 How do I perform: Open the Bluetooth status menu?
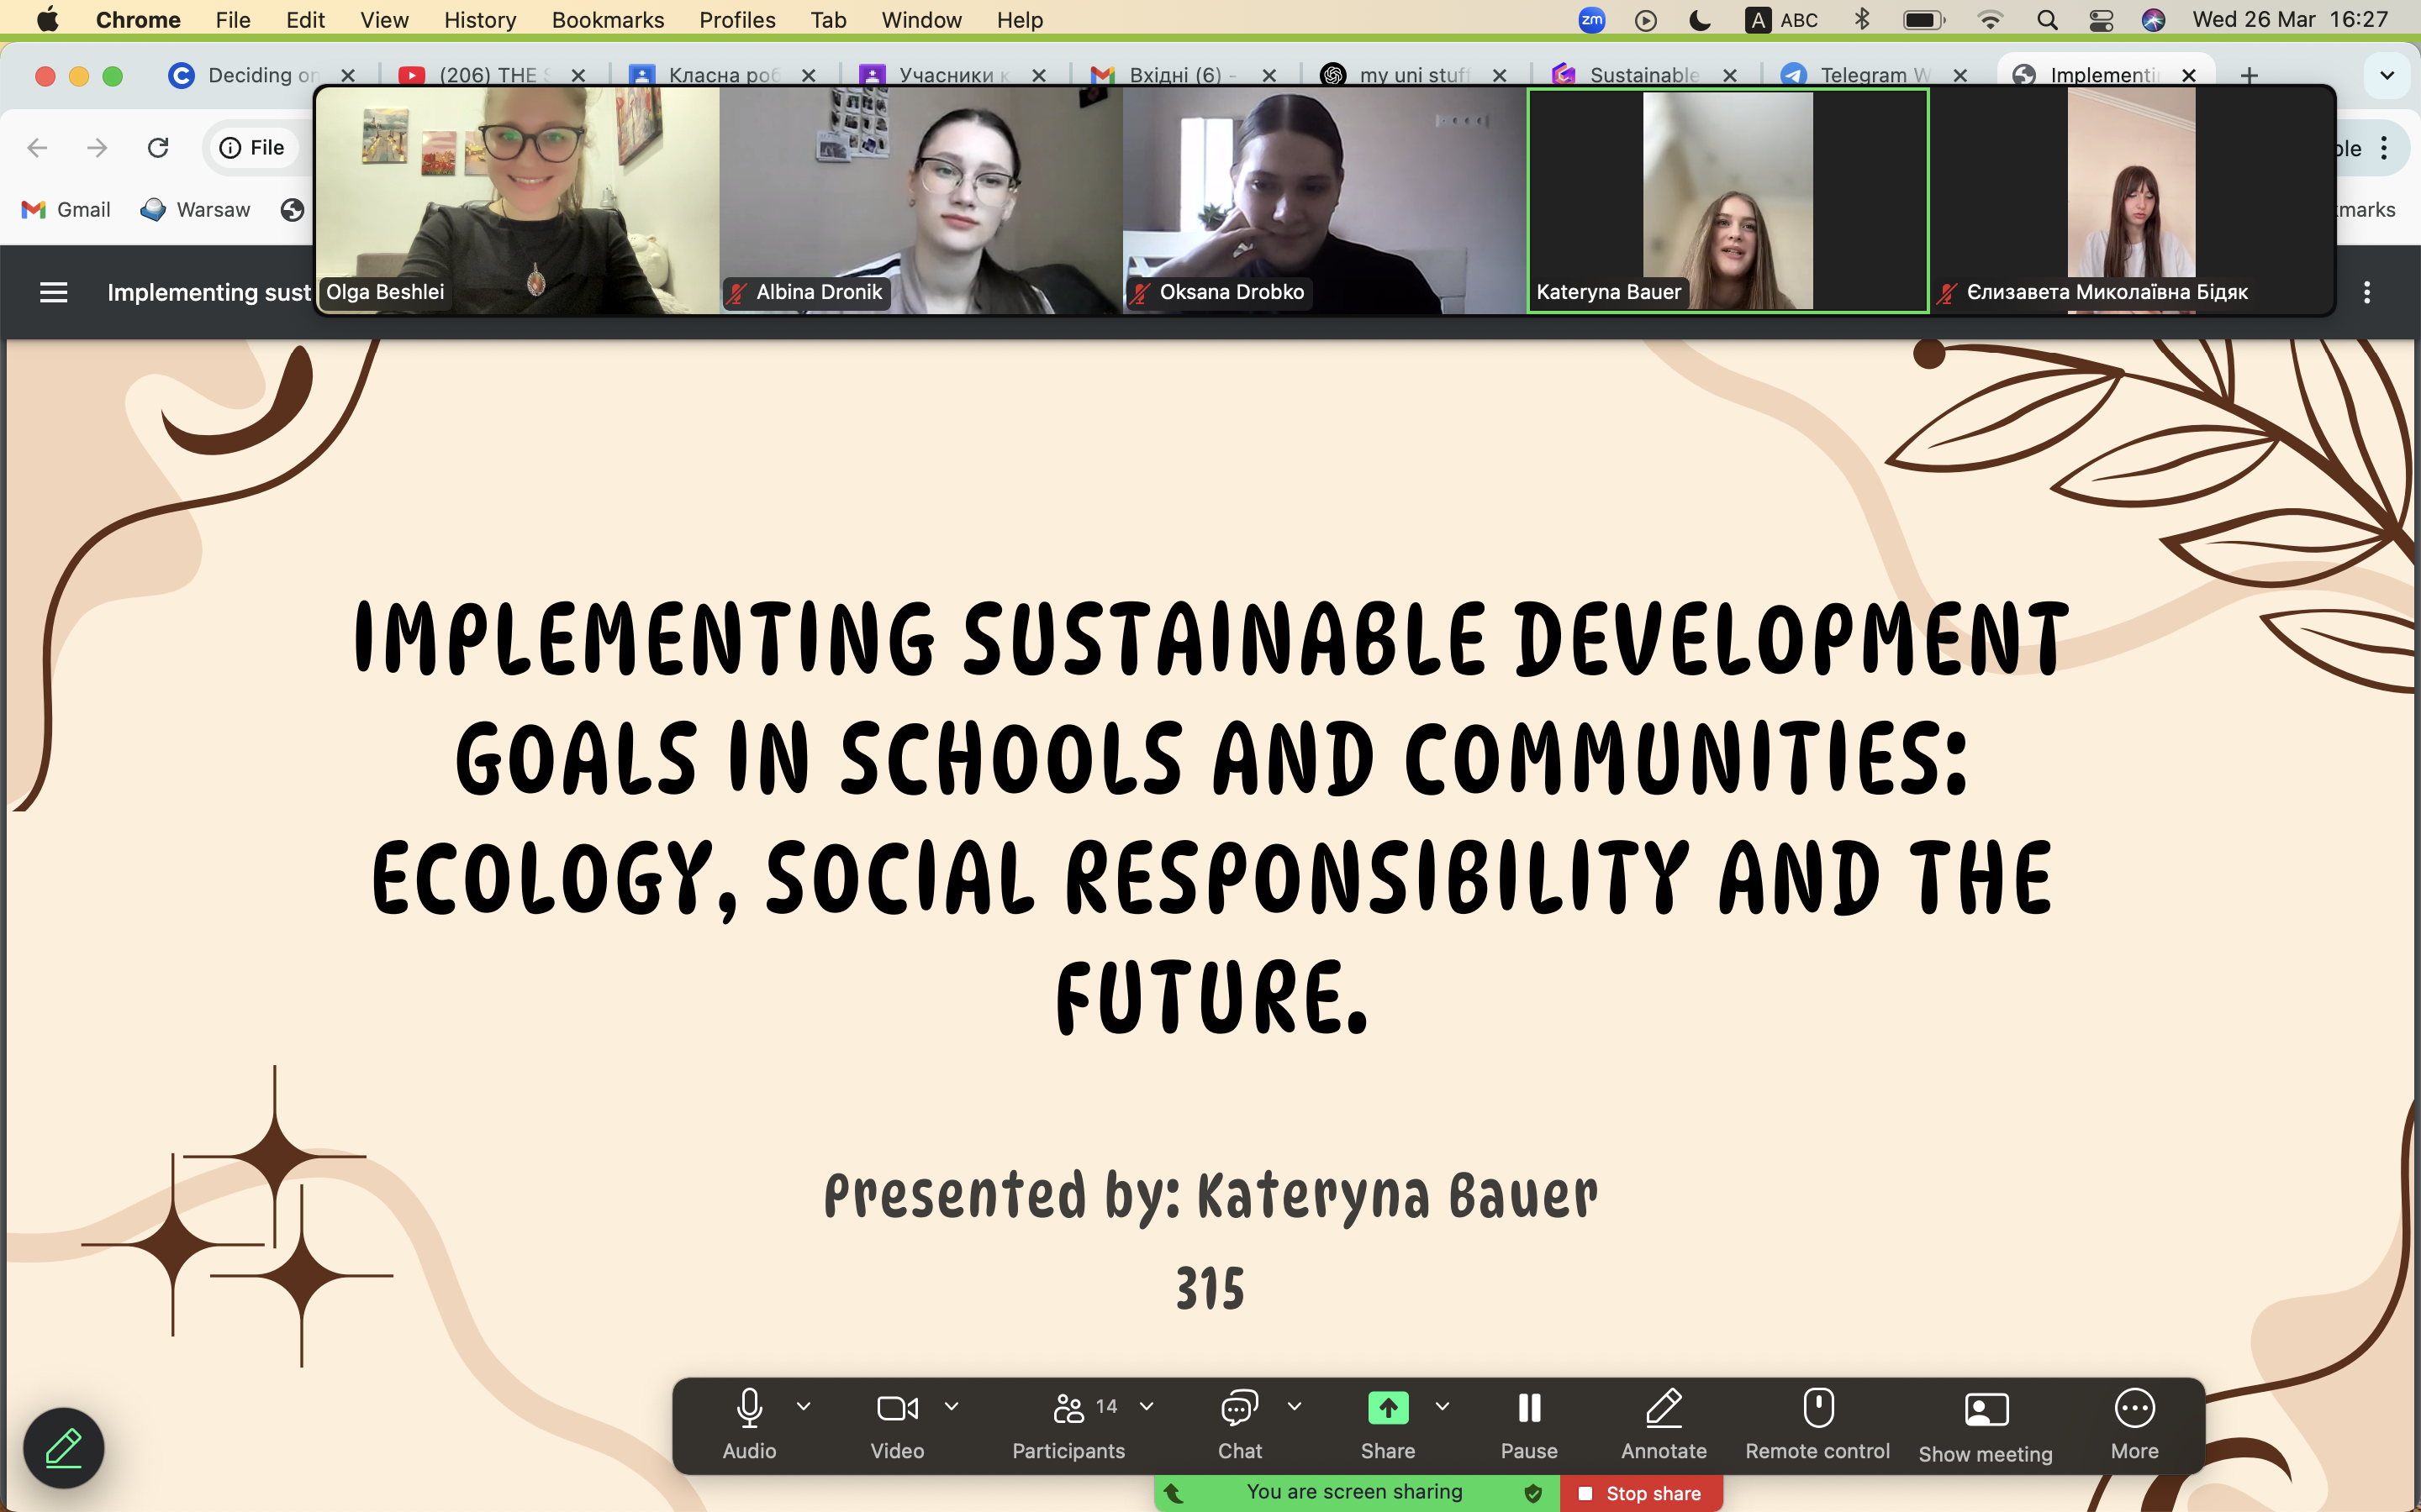tap(1861, 20)
